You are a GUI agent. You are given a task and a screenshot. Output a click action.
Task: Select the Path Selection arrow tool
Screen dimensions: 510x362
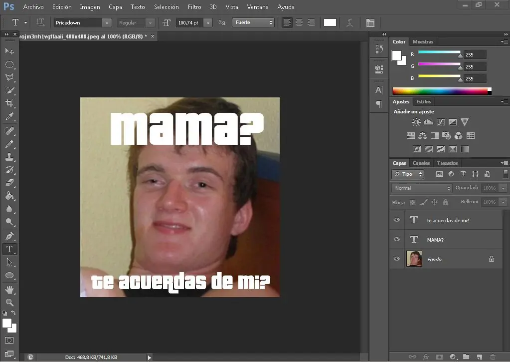(9, 262)
